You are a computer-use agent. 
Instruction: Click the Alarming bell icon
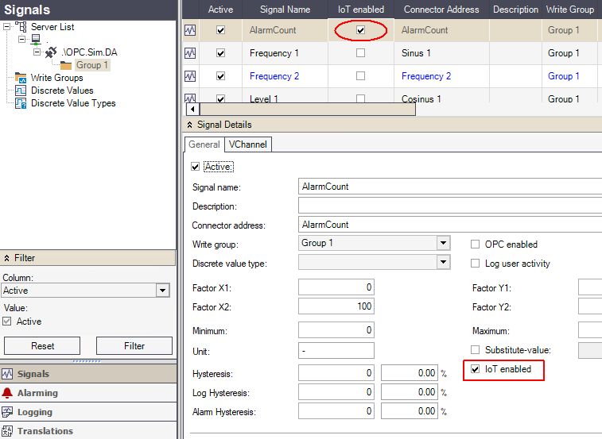(x=7, y=393)
